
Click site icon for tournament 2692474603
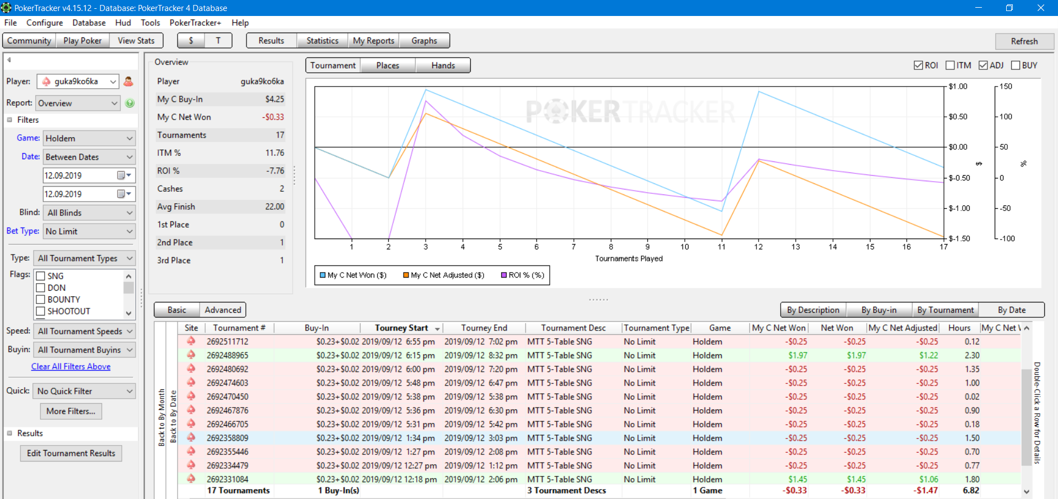tap(191, 382)
